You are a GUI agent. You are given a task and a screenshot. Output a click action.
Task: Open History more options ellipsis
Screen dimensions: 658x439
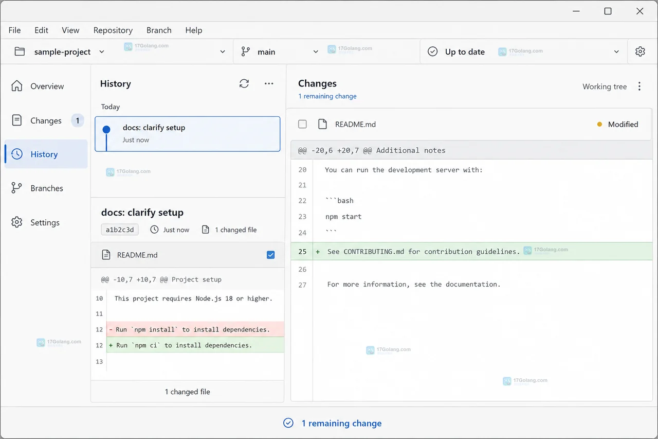pos(269,83)
